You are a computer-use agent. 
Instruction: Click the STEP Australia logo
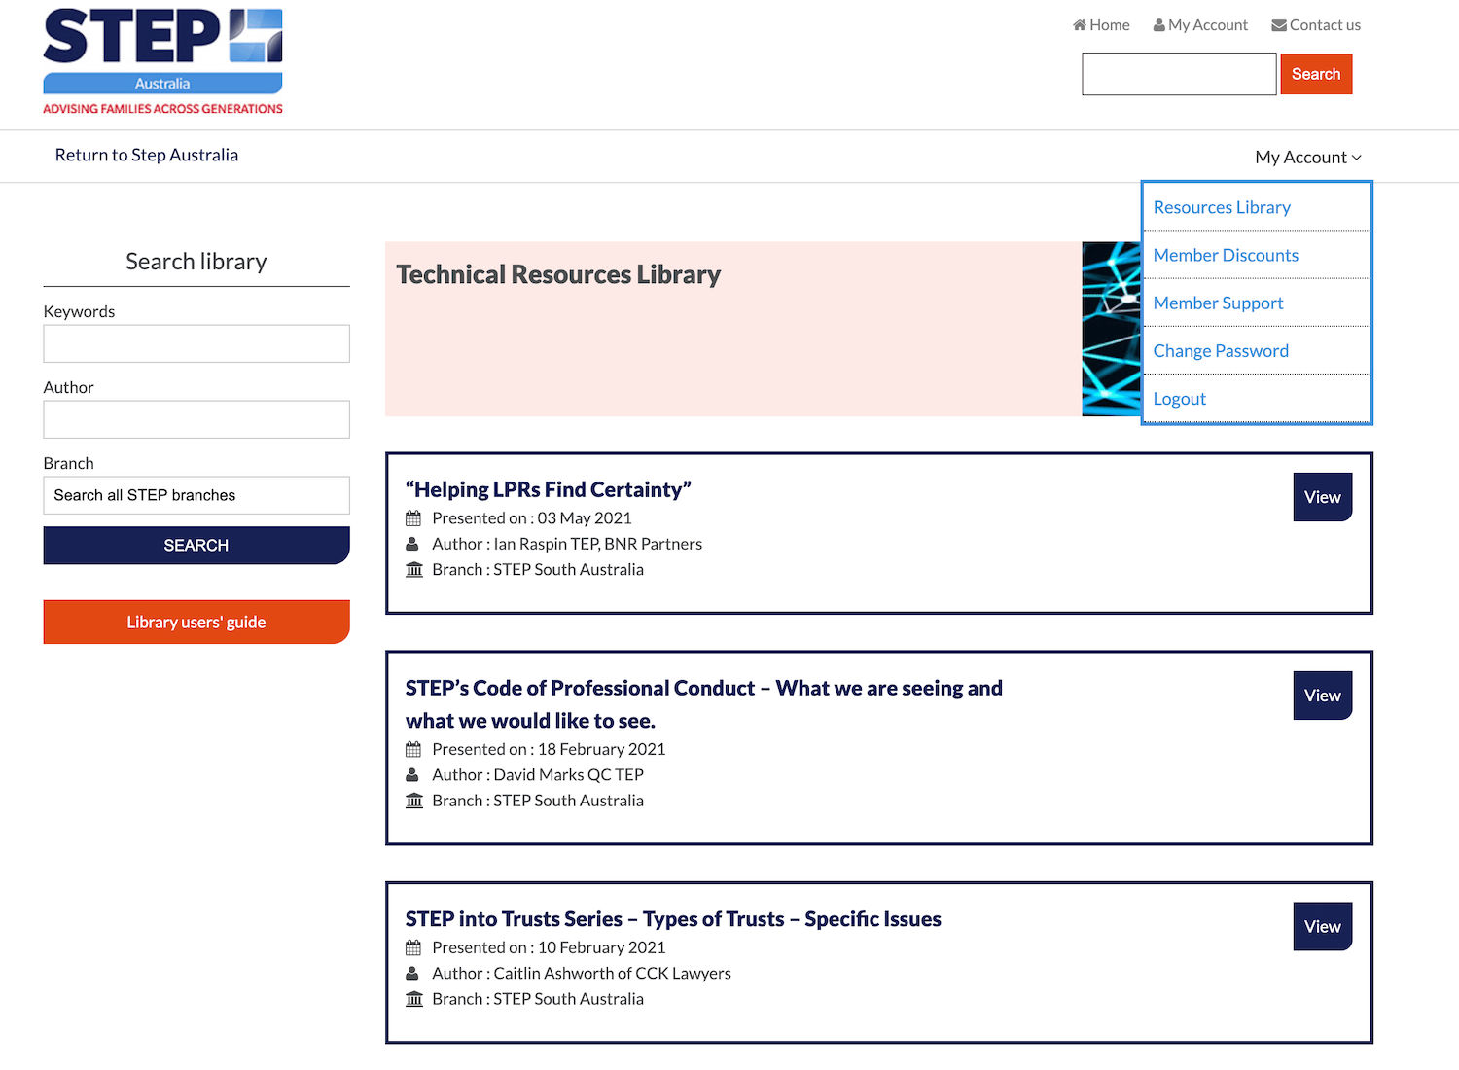(x=162, y=62)
